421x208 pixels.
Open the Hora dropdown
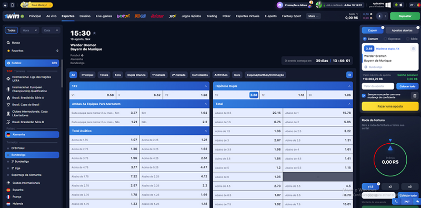(x=29, y=31)
